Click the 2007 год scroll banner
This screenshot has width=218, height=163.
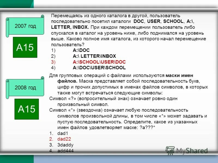pos(25,26)
